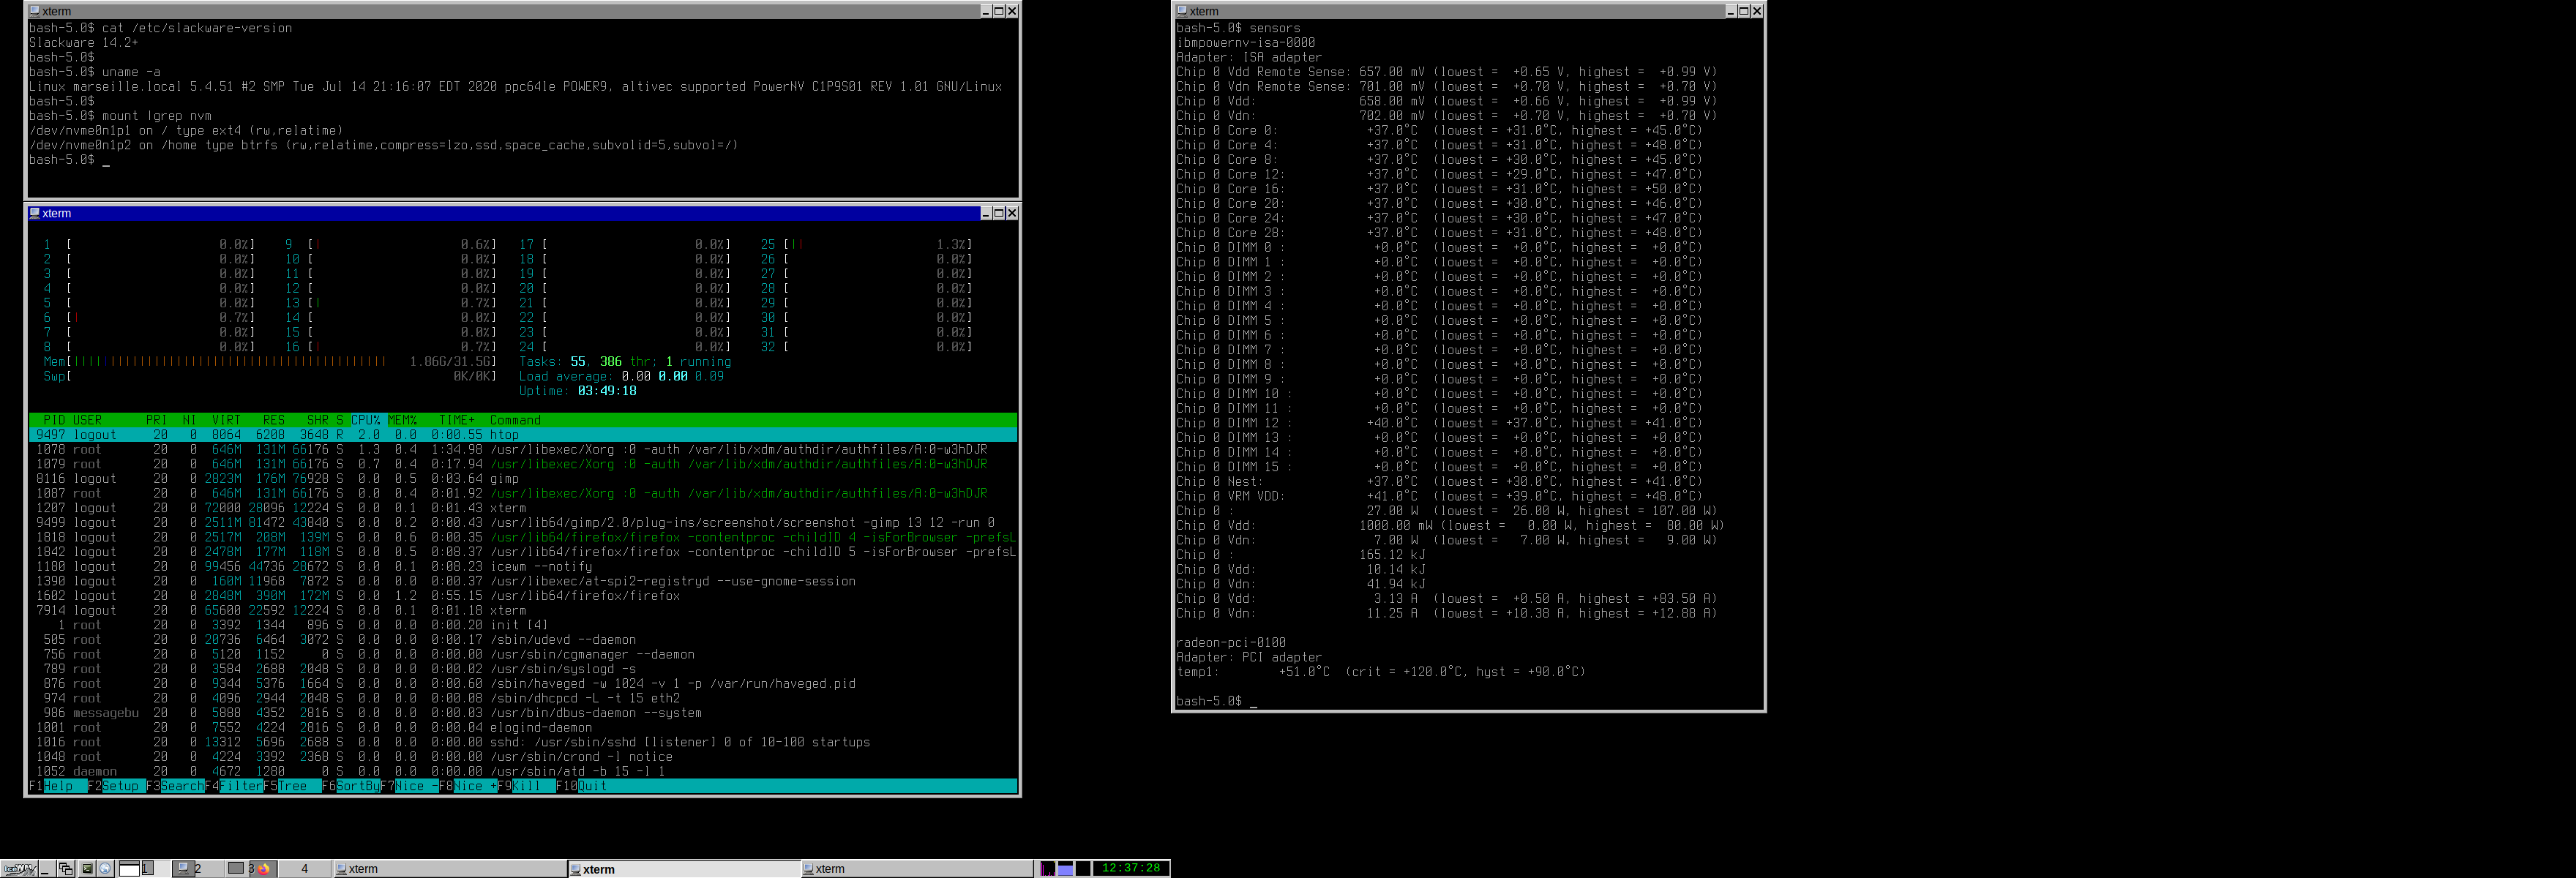Viewport: 2576px width, 878px height.
Task: Switch to workspace 4
Action: (305, 869)
